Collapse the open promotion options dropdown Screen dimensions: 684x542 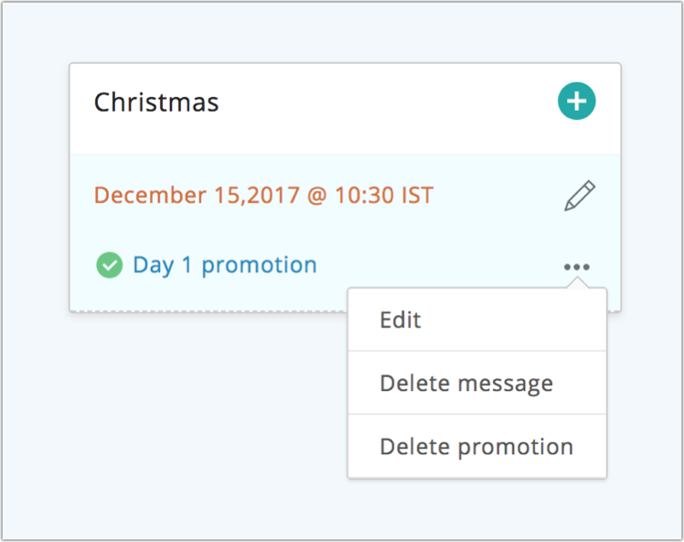(577, 266)
